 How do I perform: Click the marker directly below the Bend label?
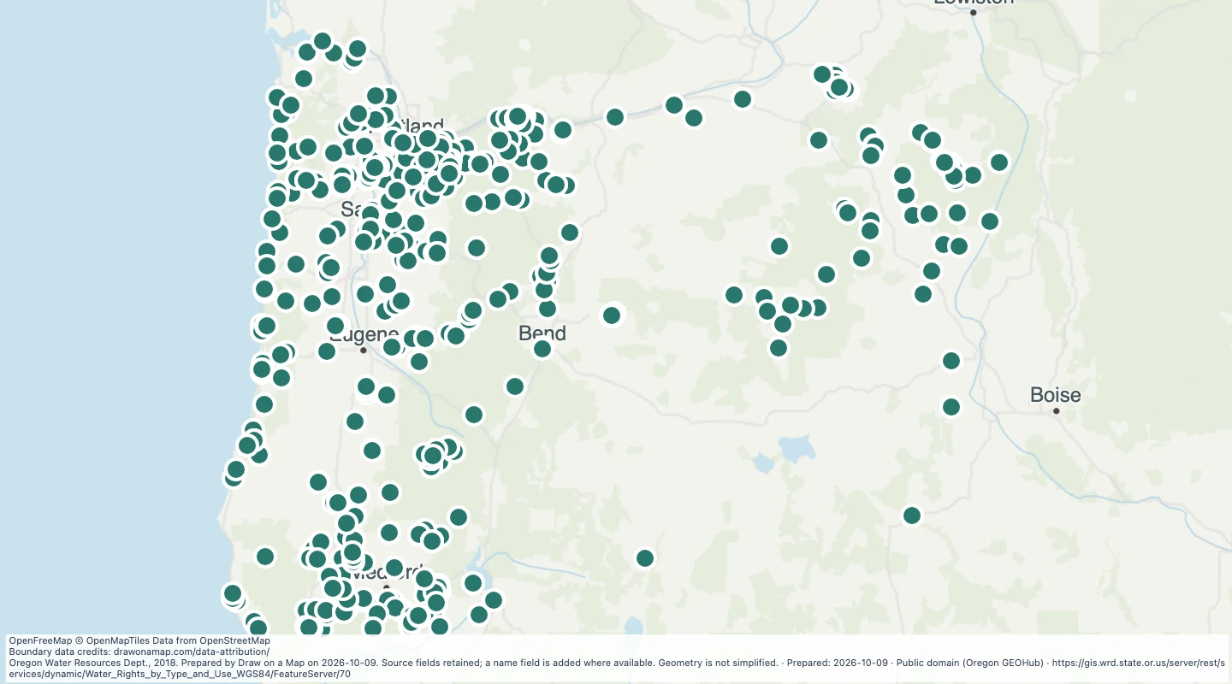click(x=542, y=348)
